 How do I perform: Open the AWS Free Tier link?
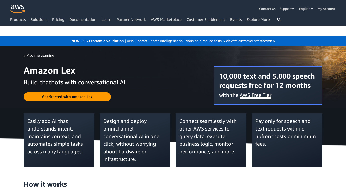pyautogui.click(x=255, y=95)
